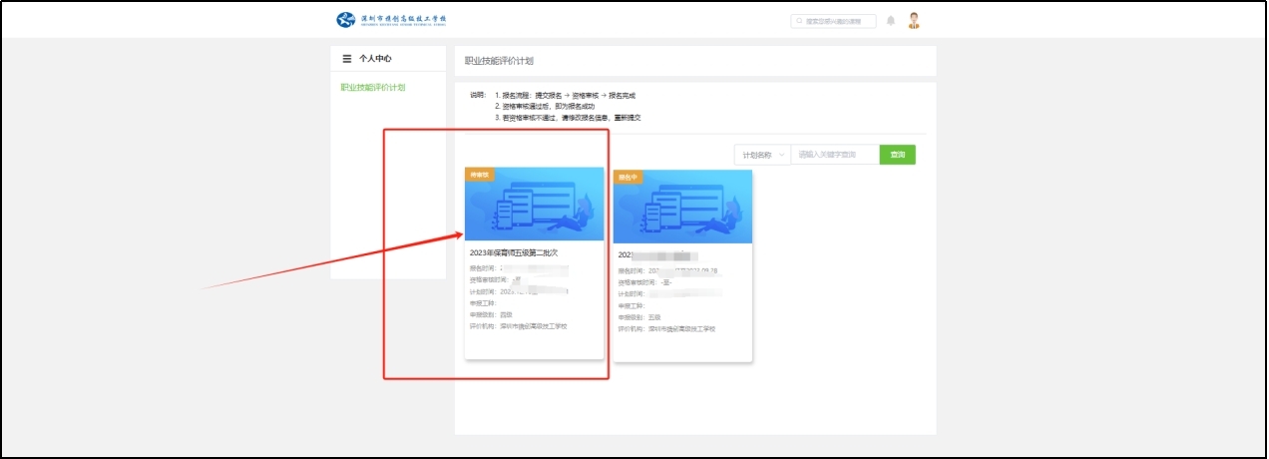Click the chevron arrow of 计划名称 selector
The height and width of the screenshot is (459, 1269).
point(781,155)
